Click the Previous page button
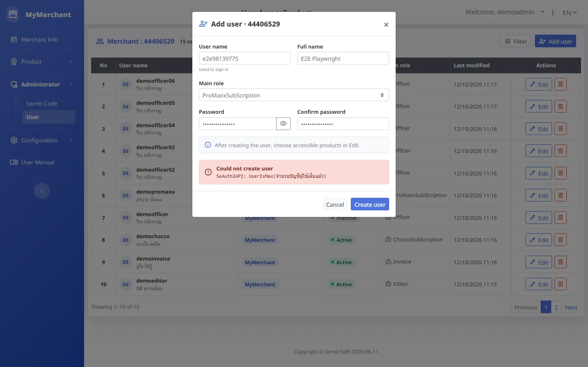 pyautogui.click(x=526, y=307)
